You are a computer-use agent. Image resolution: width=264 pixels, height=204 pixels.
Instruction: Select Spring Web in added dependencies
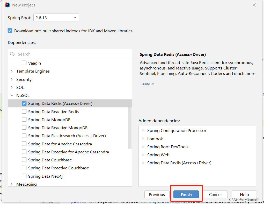[x=158, y=155]
